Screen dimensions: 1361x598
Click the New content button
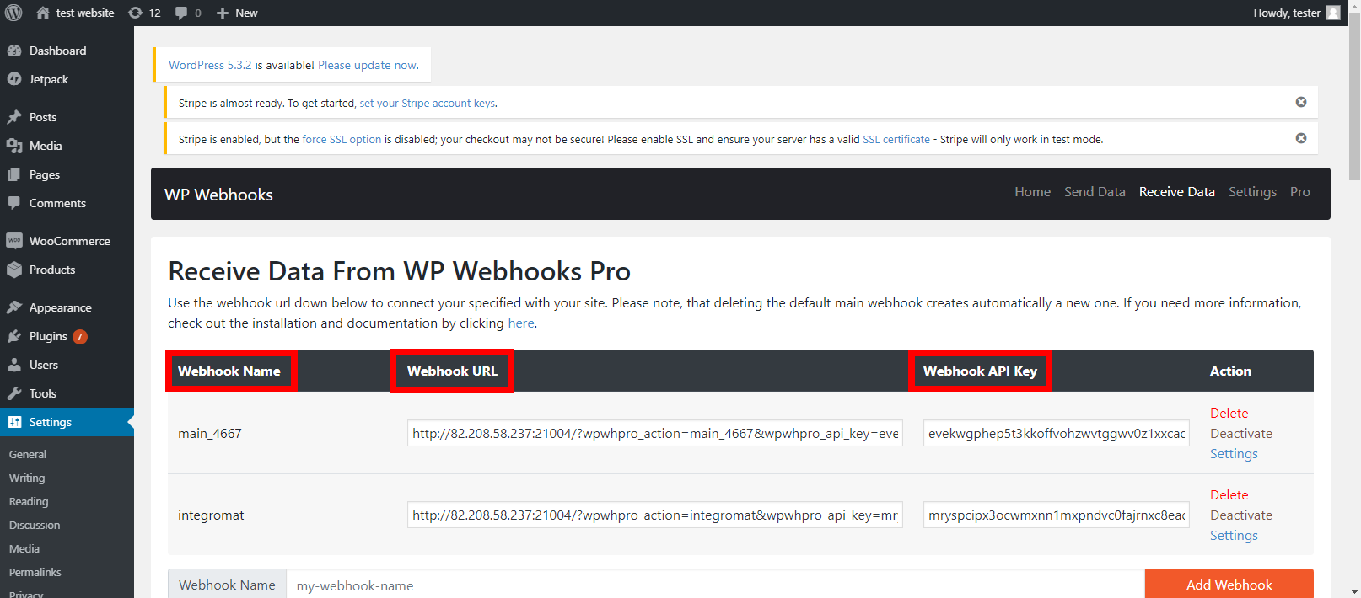[237, 13]
